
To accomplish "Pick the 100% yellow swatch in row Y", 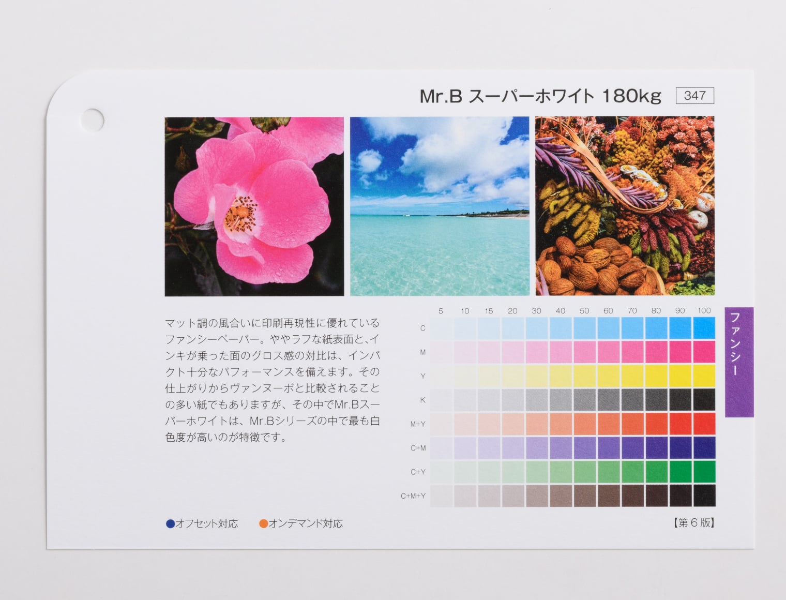I will tap(704, 376).
